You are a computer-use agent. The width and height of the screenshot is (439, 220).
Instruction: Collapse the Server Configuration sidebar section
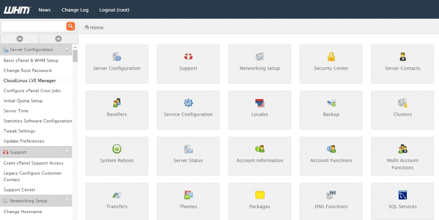point(66,50)
